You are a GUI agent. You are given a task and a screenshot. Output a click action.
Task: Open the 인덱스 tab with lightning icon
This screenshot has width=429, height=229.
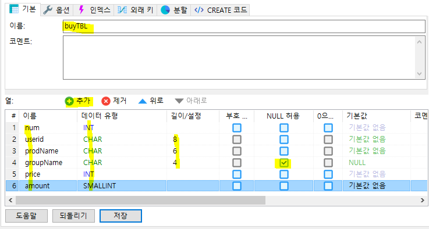(94, 10)
